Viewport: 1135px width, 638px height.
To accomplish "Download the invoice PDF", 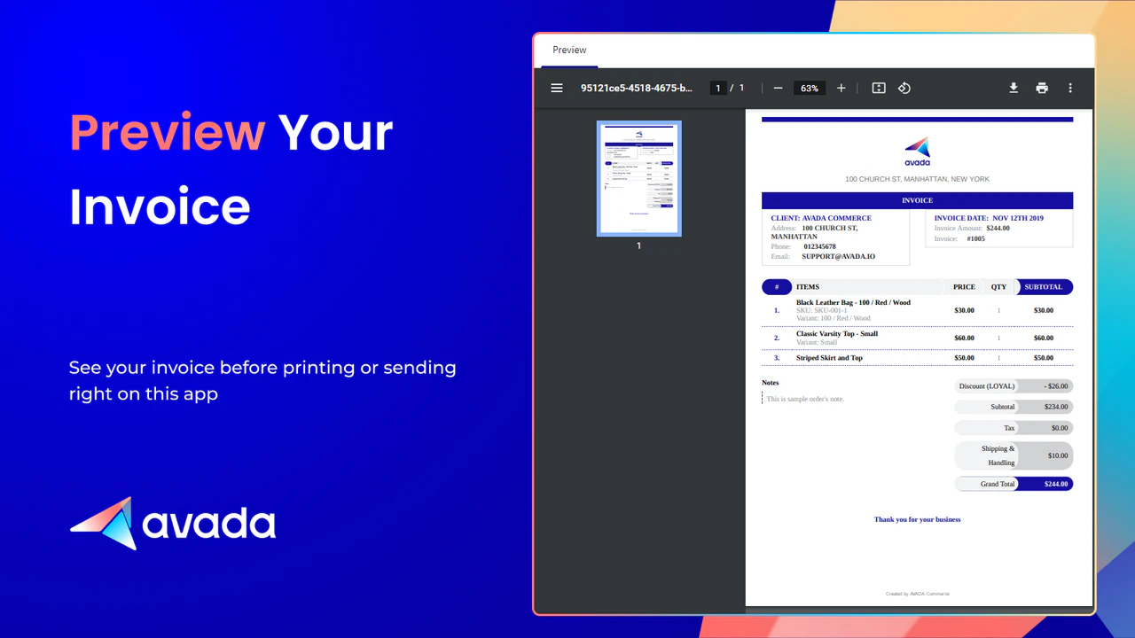I will pyautogui.click(x=1014, y=88).
